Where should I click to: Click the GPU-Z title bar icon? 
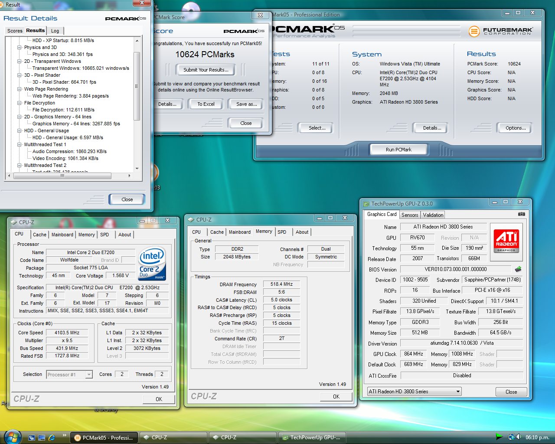click(x=366, y=204)
